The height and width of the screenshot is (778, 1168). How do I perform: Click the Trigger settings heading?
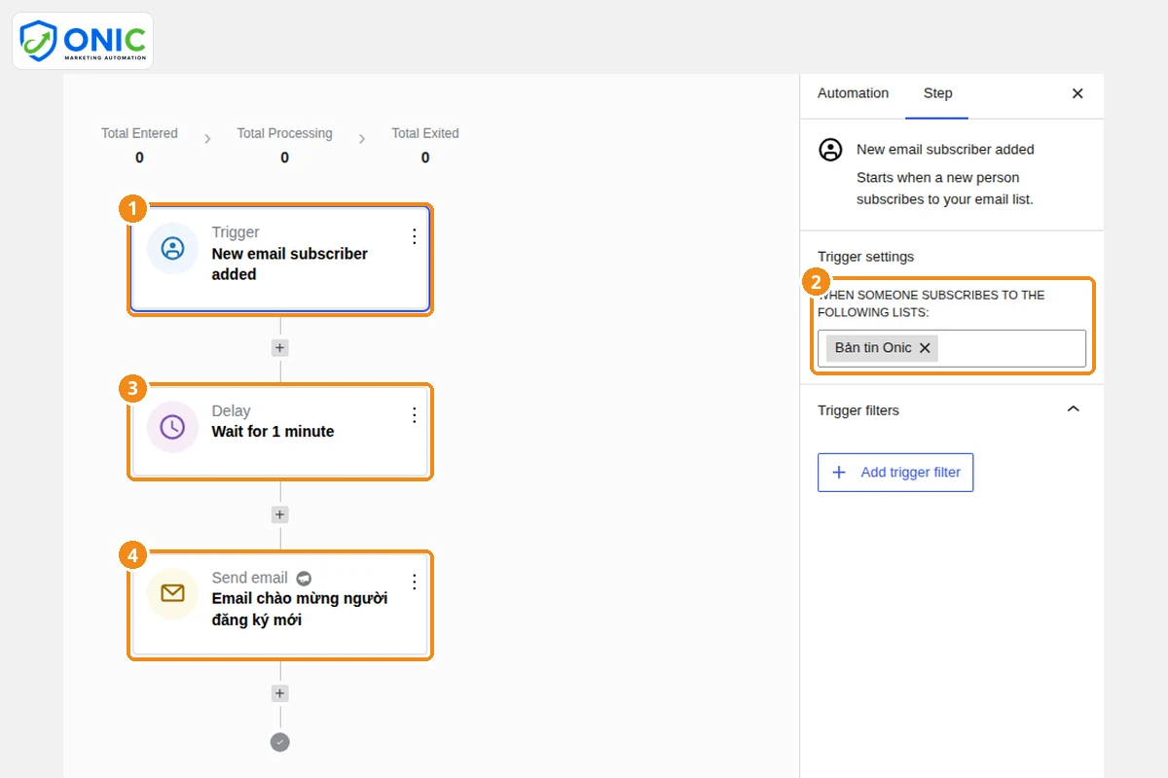pyautogui.click(x=866, y=257)
